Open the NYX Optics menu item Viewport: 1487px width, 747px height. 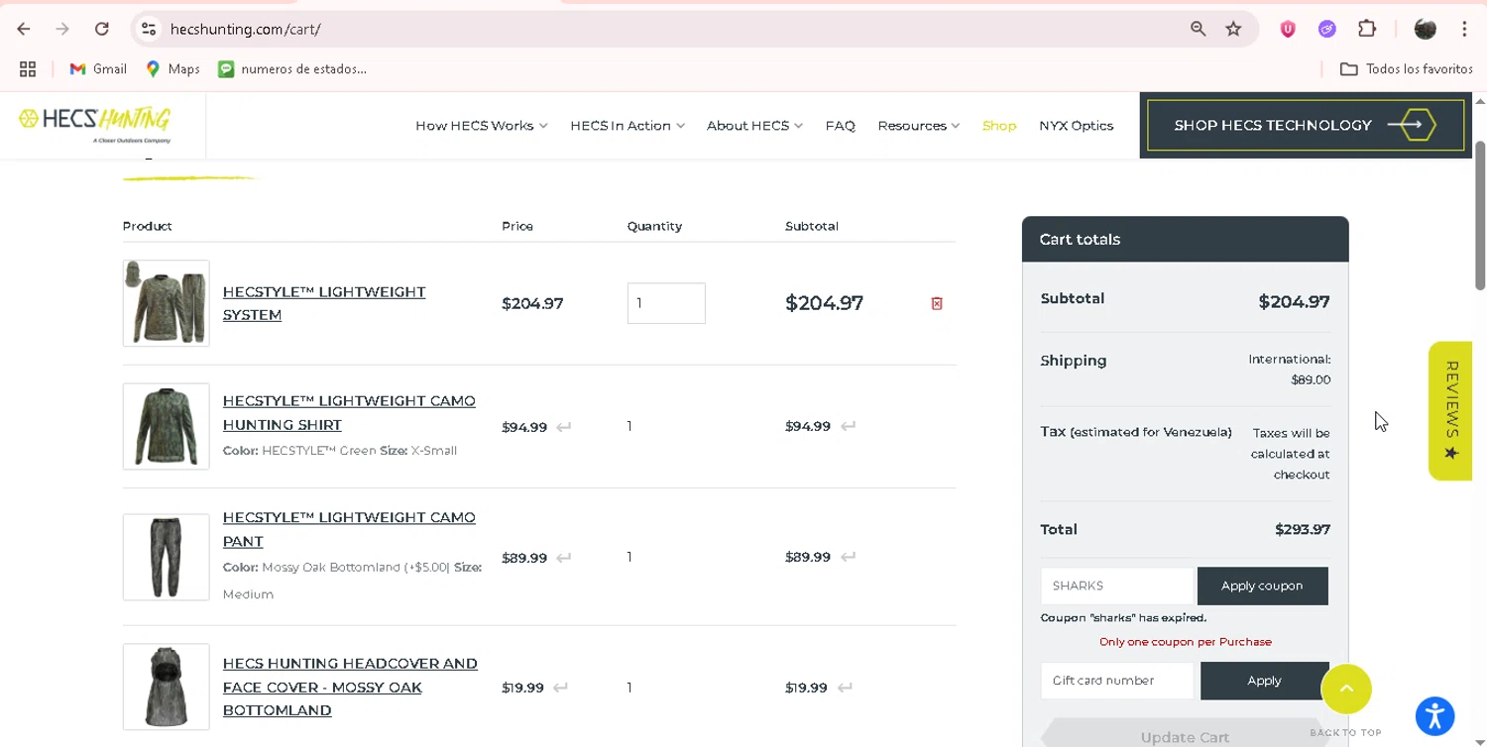click(1076, 126)
